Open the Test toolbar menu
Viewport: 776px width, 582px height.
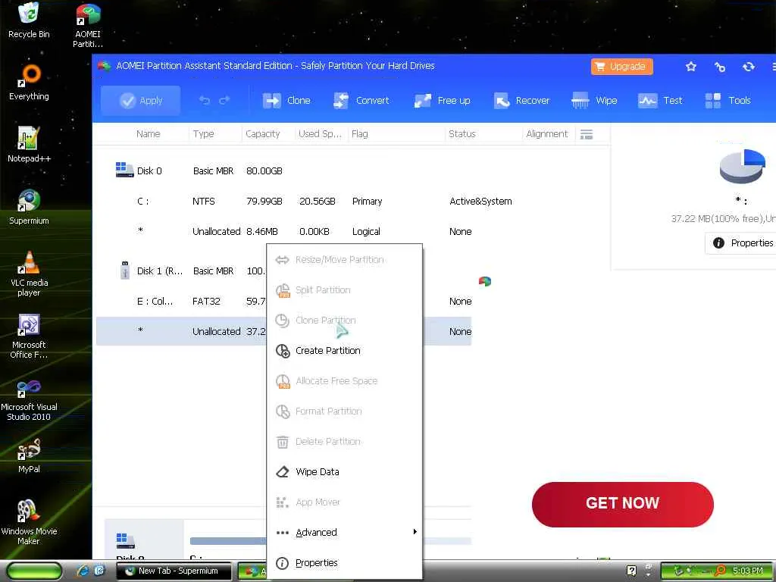point(660,101)
